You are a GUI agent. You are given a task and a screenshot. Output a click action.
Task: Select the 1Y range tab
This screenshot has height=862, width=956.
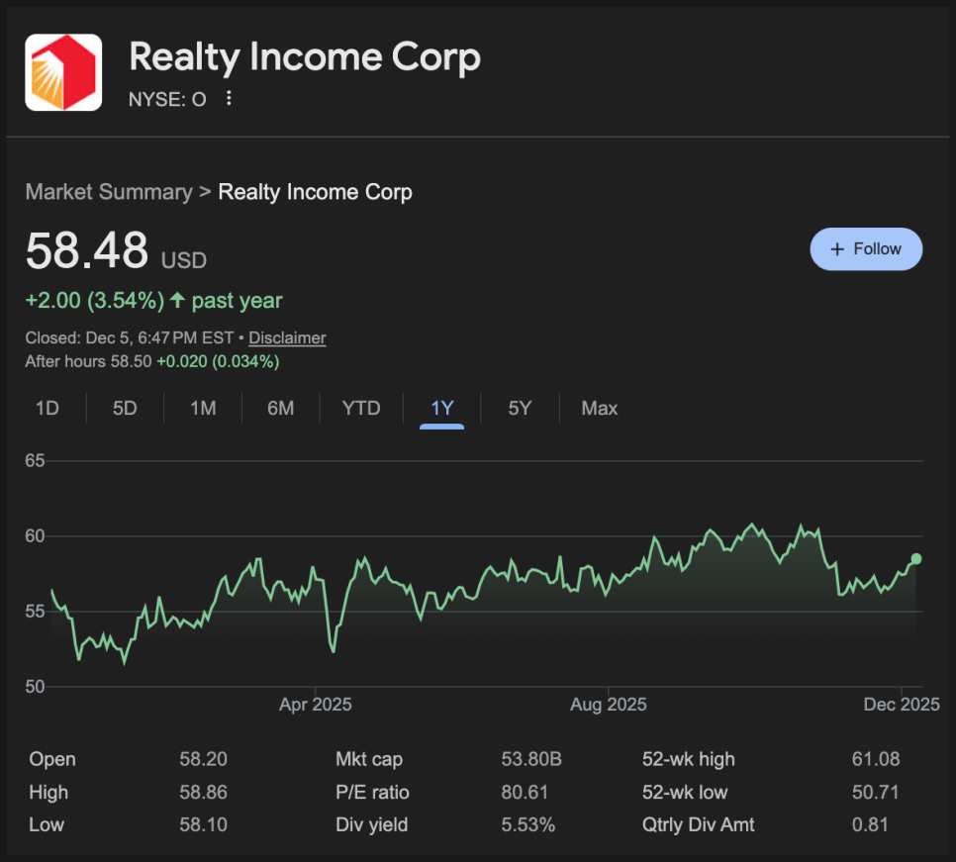pos(442,408)
